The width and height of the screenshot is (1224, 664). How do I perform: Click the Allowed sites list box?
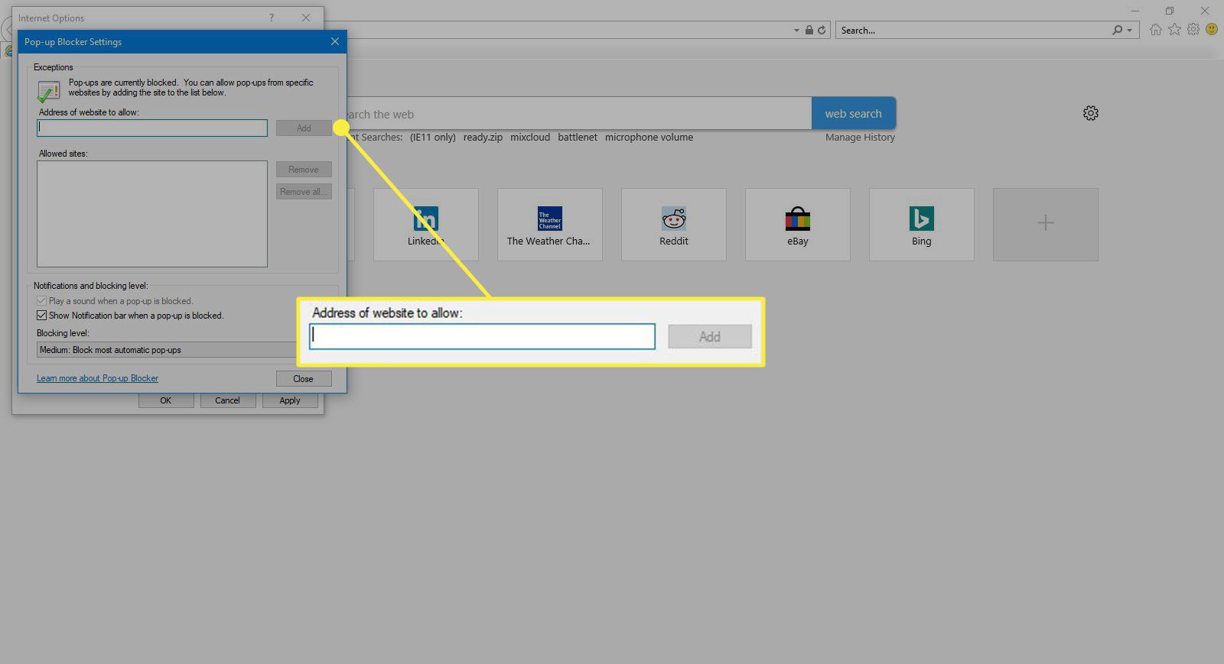[152, 213]
